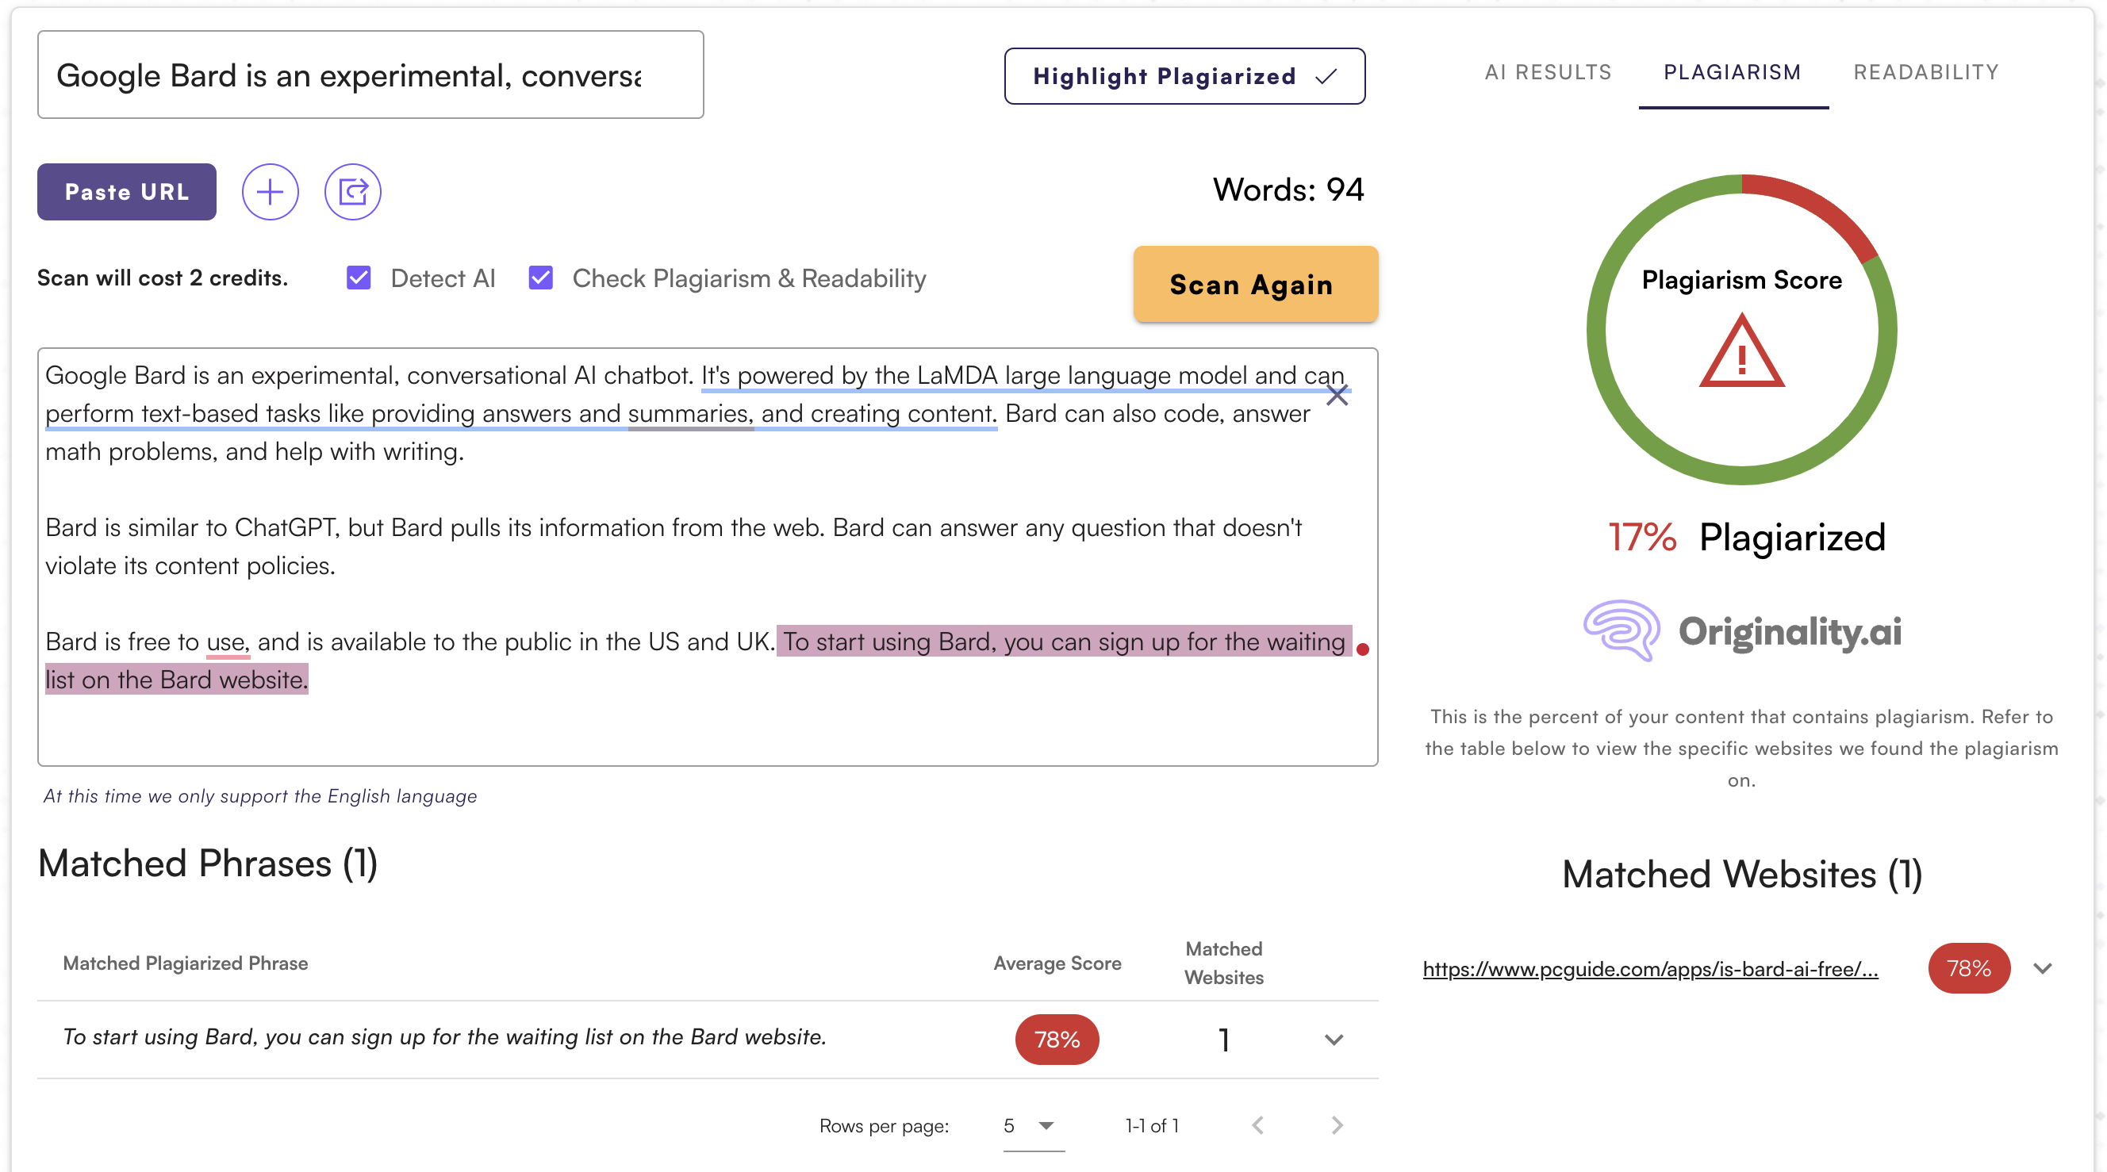
Task: Click the title input field at the top
Action: coord(370,75)
